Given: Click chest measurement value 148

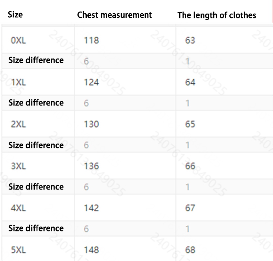Looking at the screenshot, I should (91, 250).
